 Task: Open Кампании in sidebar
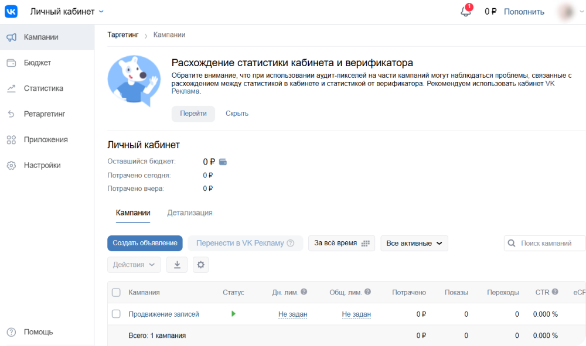[47, 37]
